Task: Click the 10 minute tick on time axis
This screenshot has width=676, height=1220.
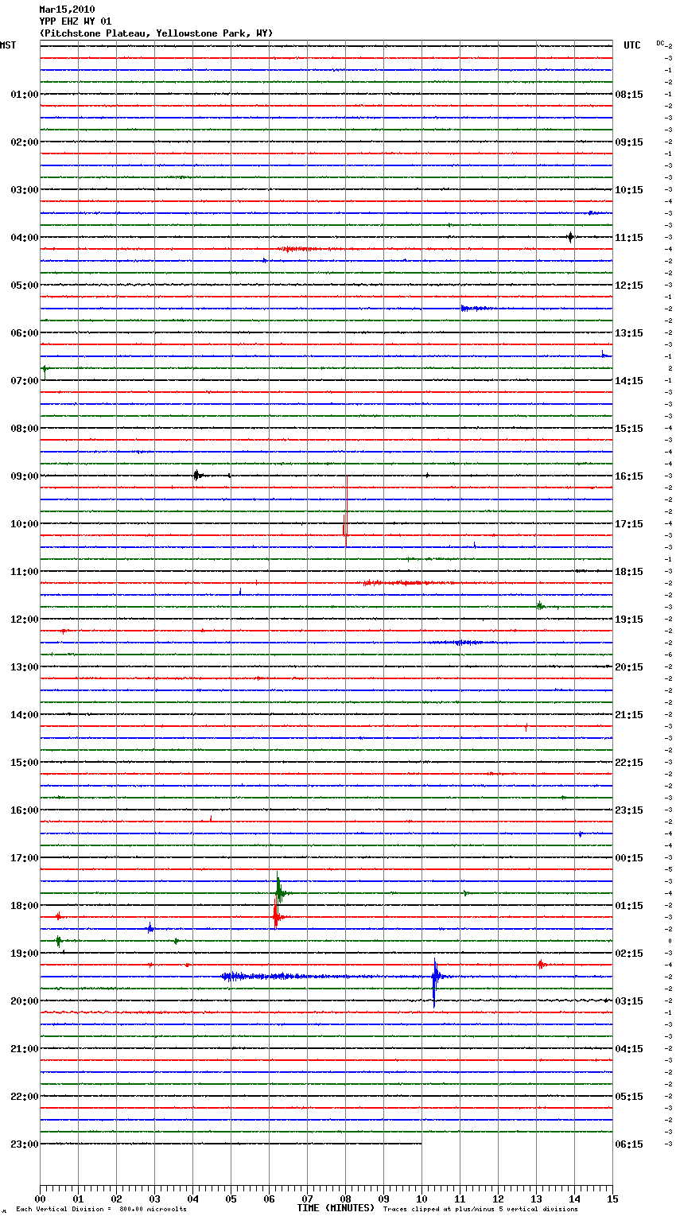Action: pyautogui.click(x=422, y=1199)
